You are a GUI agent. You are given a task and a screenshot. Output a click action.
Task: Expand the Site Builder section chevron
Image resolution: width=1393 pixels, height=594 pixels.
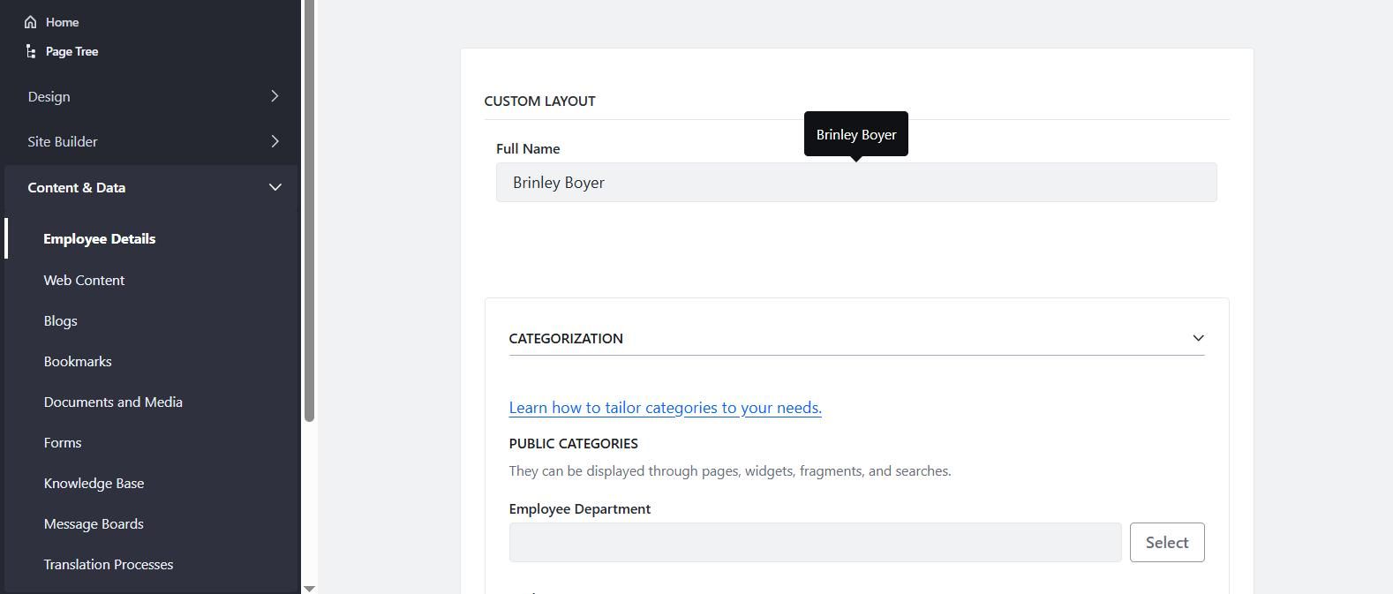point(275,141)
